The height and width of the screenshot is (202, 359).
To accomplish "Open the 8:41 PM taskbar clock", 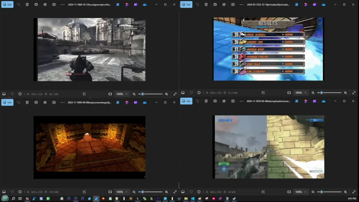I will coord(352,199).
